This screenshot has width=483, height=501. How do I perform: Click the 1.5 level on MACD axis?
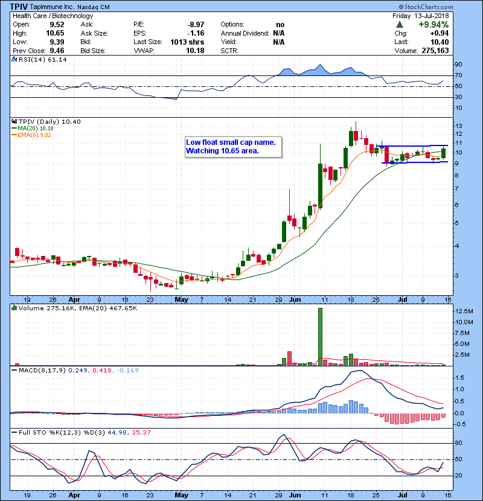460,378
